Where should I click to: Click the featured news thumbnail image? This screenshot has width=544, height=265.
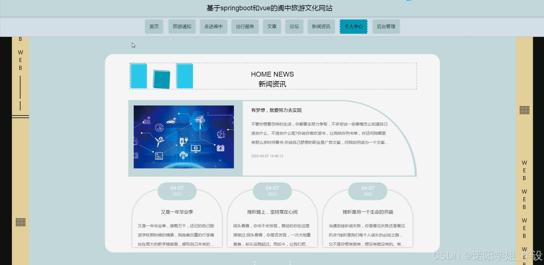[184, 136]
